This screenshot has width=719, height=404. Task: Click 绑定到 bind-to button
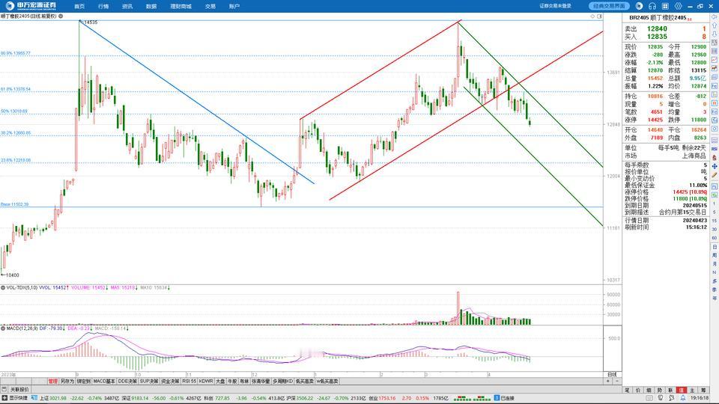[83, 381]
